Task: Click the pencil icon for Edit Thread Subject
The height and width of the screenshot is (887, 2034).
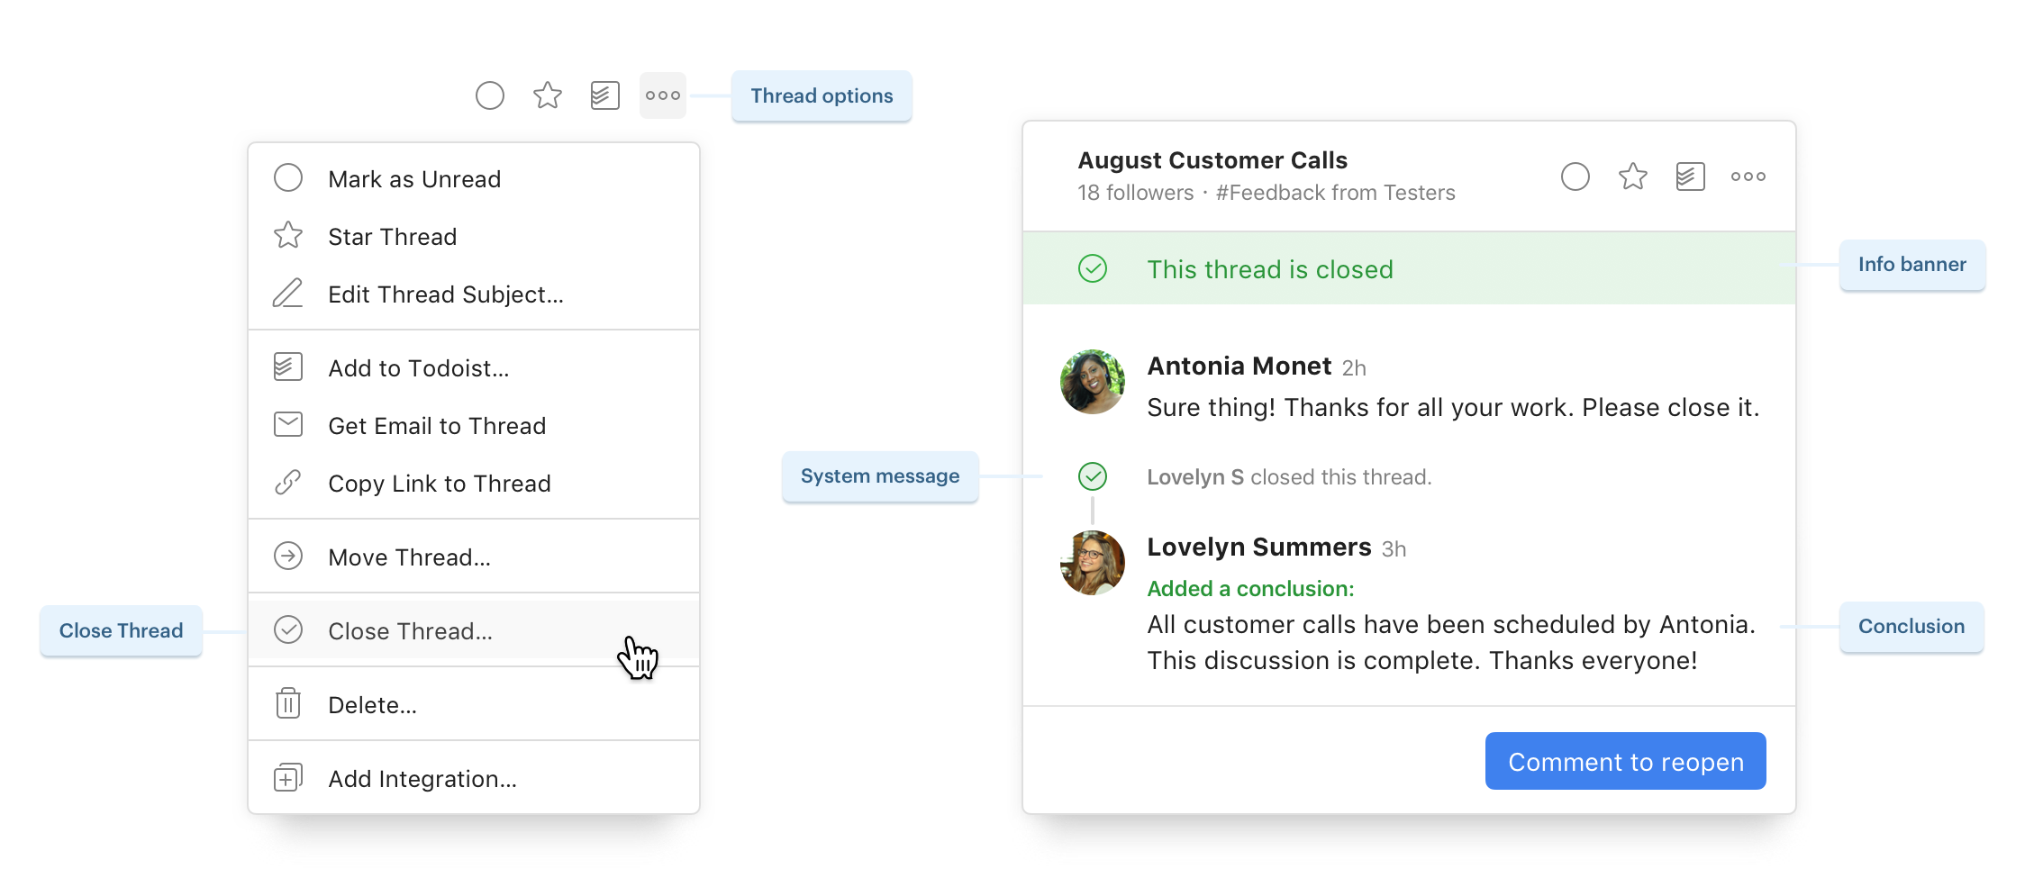Action: [x=288, y=294]
